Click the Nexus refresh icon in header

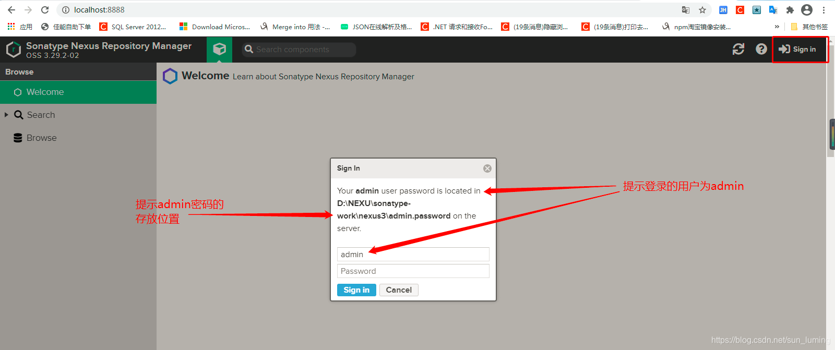(x=738, y=49)
